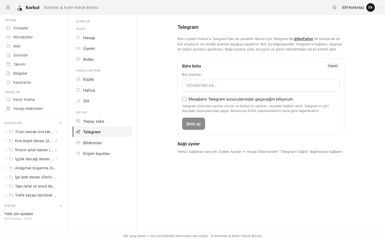
Task: Click the Erişim kayıtları history icon
Action: point(78,154)
